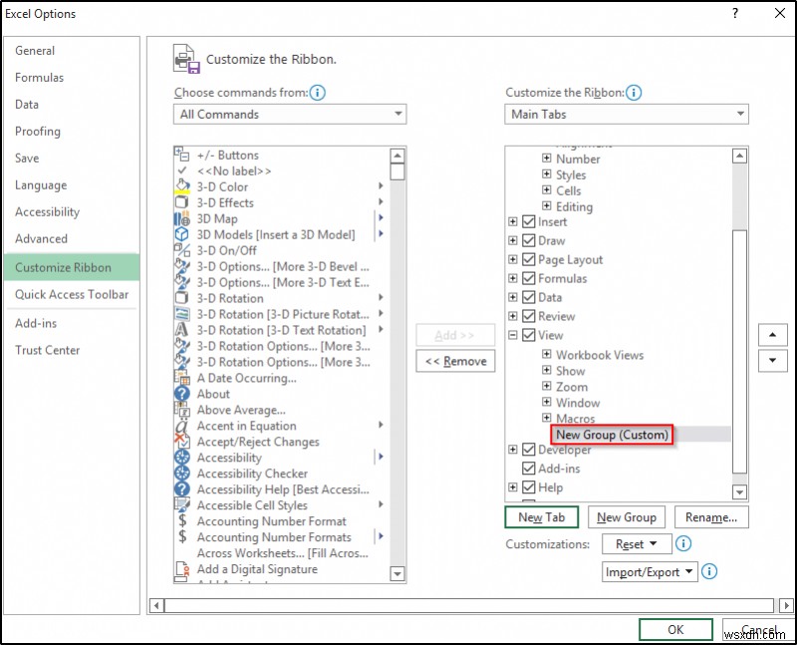Uncheck the Review tab checkbox
The image size is (797, 645).
(527, 316)
